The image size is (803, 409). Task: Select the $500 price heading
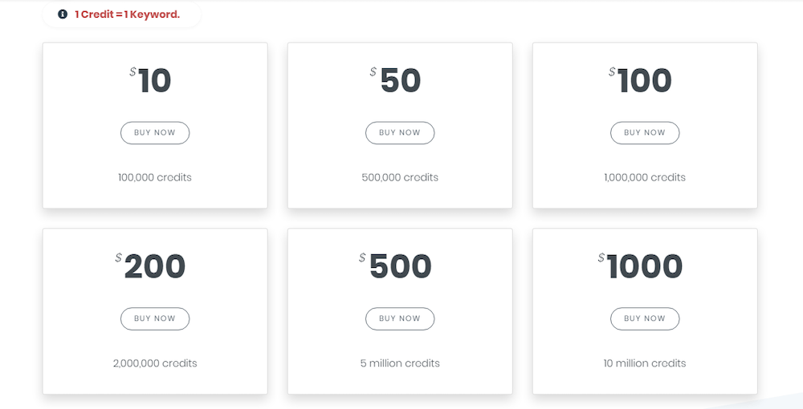coord(395,266)
